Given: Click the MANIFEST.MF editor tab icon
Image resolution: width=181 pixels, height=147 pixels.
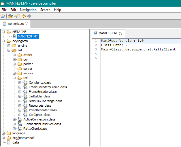Looking at the screenshot, I should tap(95, 33).
